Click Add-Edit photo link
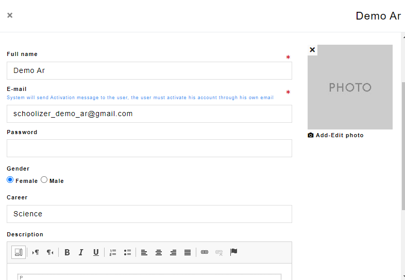 (339, 135)
